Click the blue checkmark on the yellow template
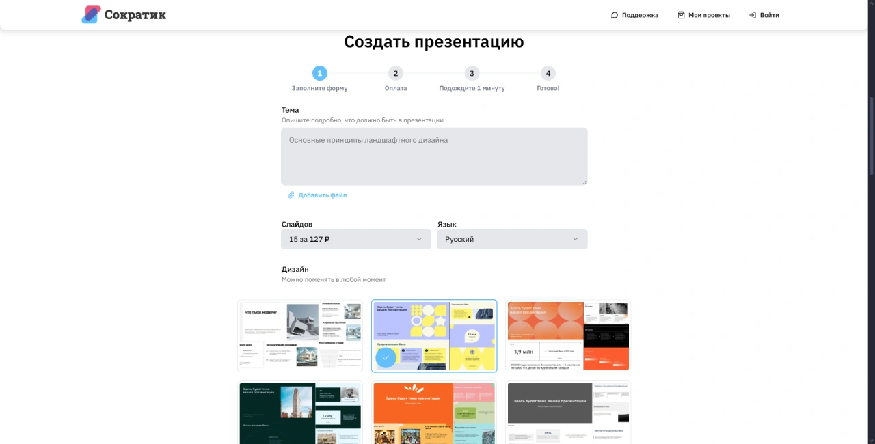This screenshot has height=444, width=875. [386, 357]
